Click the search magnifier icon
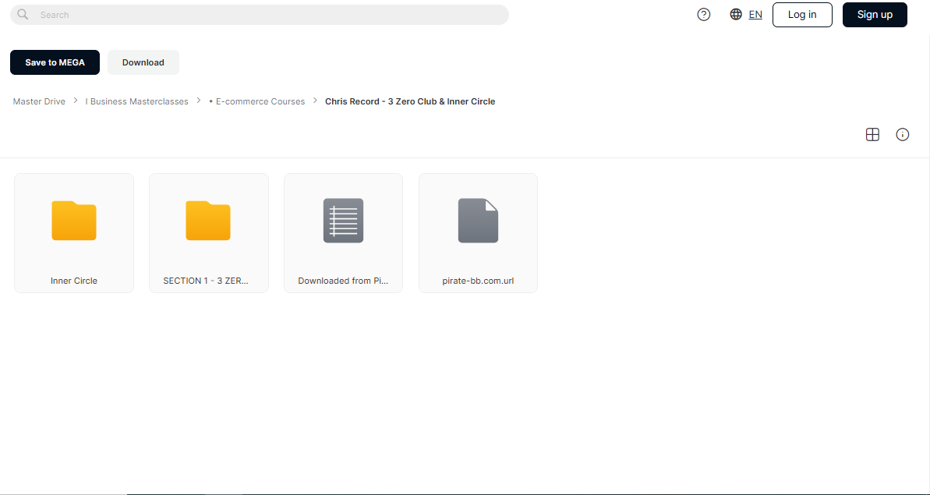 [x=23, y=14]
